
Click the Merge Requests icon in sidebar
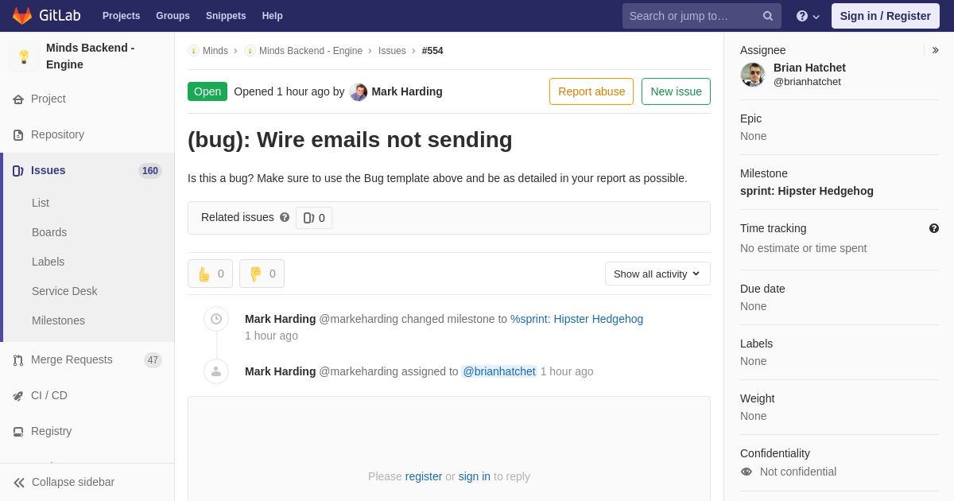click(18, 360)
